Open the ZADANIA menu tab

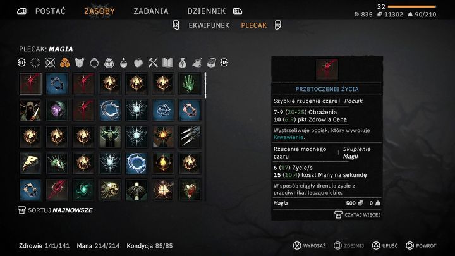pos(151,11)
